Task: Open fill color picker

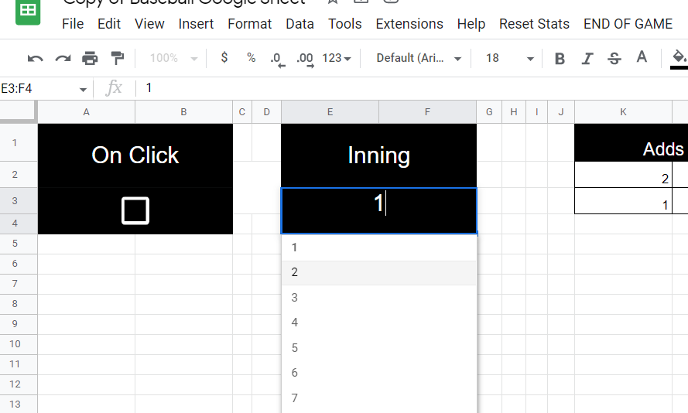Action: coord(679,60)
